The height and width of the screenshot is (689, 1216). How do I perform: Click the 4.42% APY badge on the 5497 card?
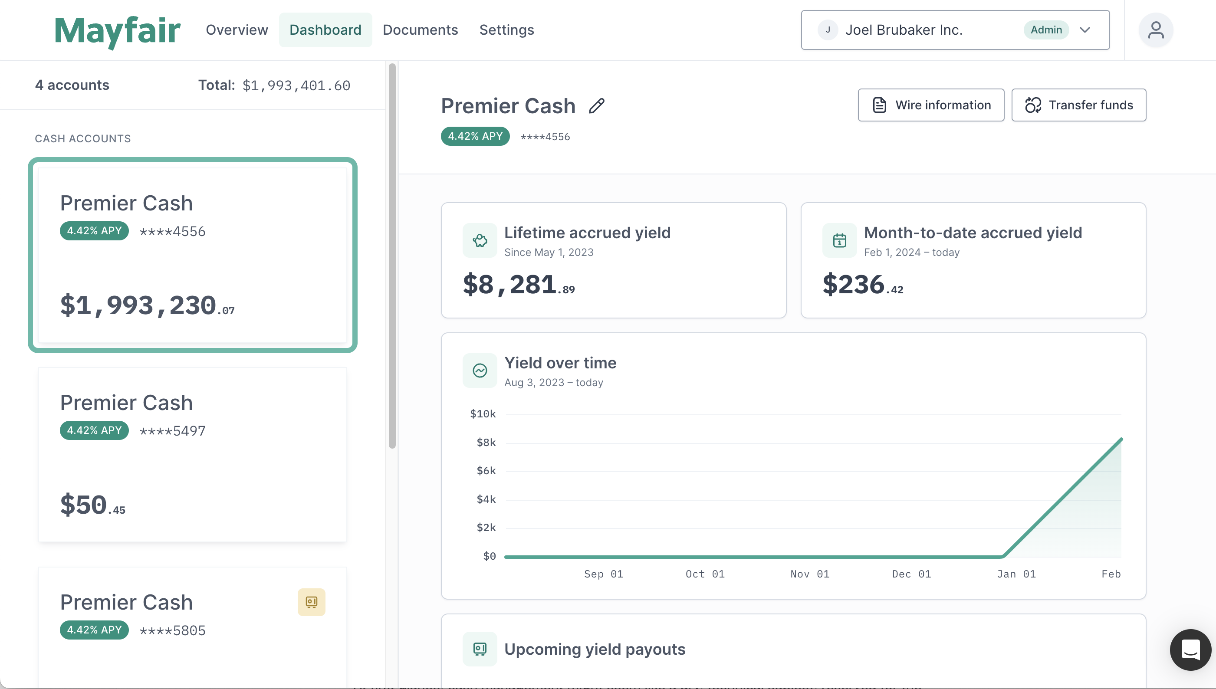click(x=94, y=430)
